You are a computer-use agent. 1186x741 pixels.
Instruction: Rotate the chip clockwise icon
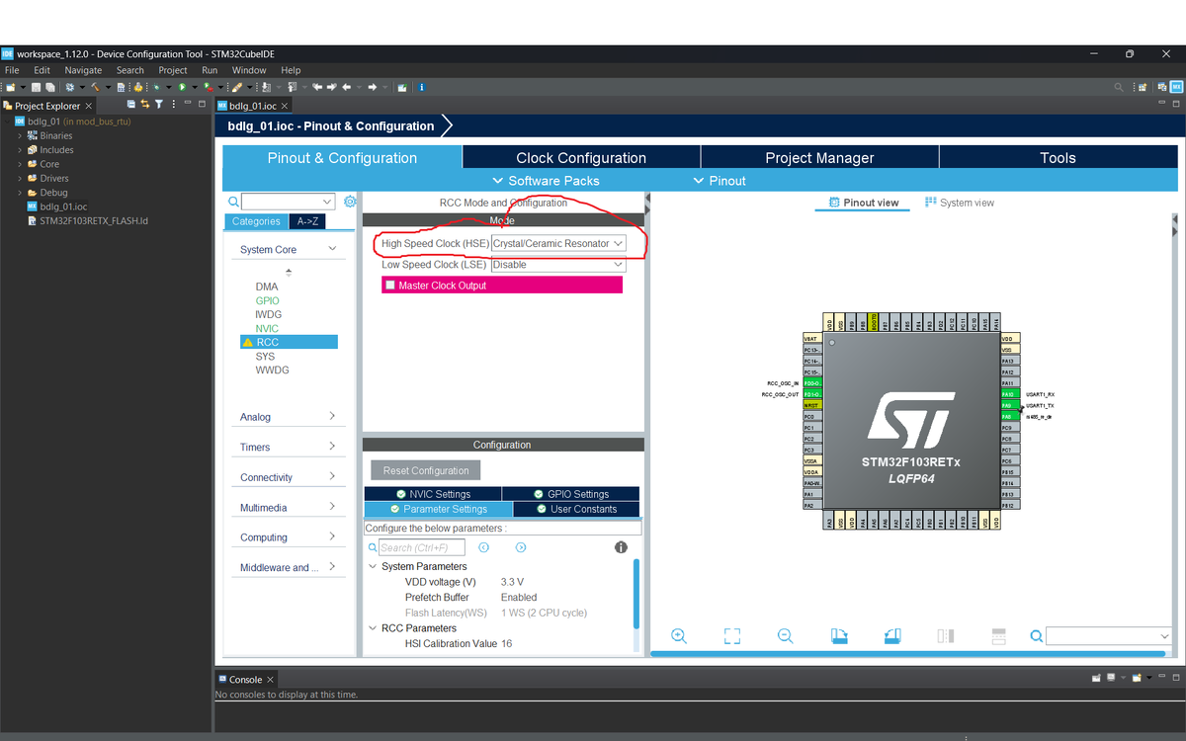point(839,636)
